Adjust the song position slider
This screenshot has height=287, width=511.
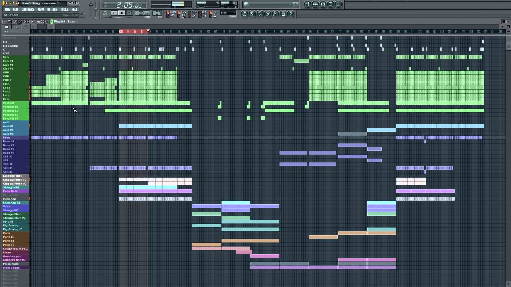[x=118, y=17]
